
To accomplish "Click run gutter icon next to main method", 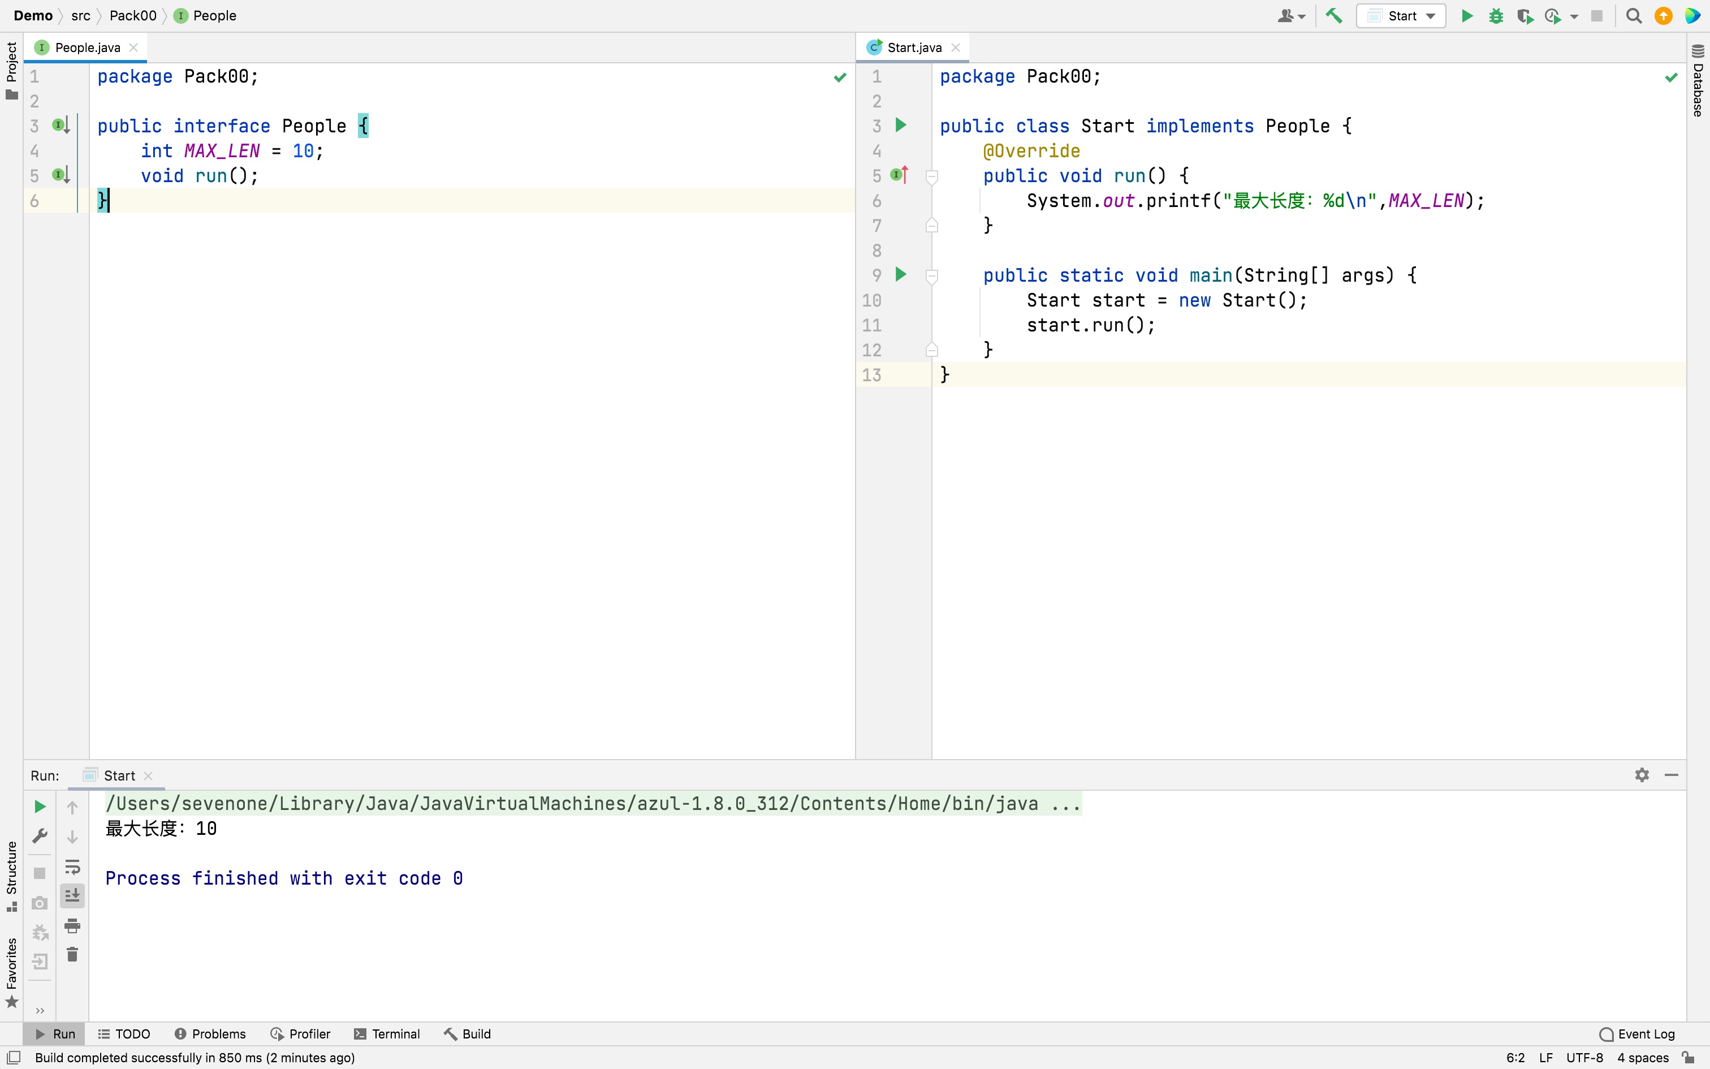I will [x=900, y=274].
